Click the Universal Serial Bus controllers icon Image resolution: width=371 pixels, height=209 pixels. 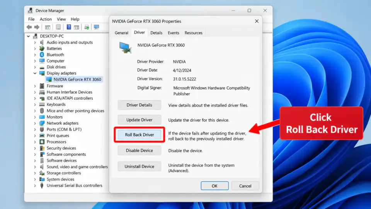click(x=42, y=185)
